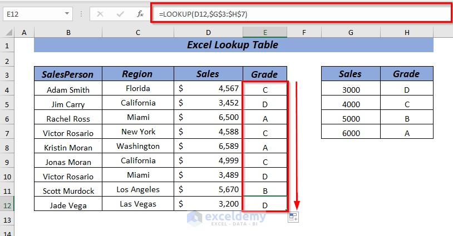Screen dimensions: 453x236
Task: Select the New York region cell
Action: pos(138,132)
